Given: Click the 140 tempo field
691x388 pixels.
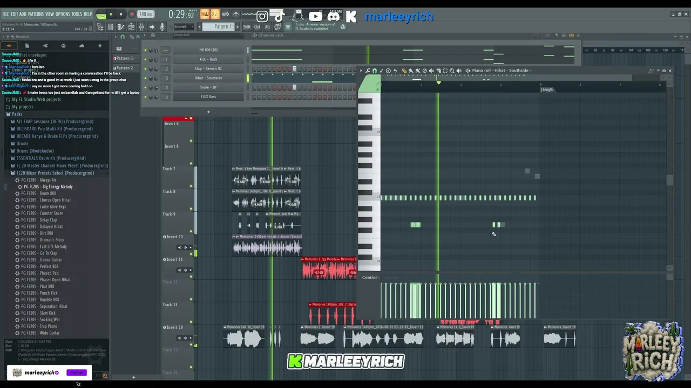Looking at the screenshot, I should (x=145, y=15).
